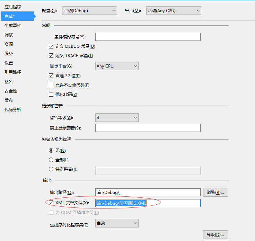The height and width of the screenshot is (241, 255).
Task: Expand the 生成序列化程序集 dropdown
Action: coord(117,223)
